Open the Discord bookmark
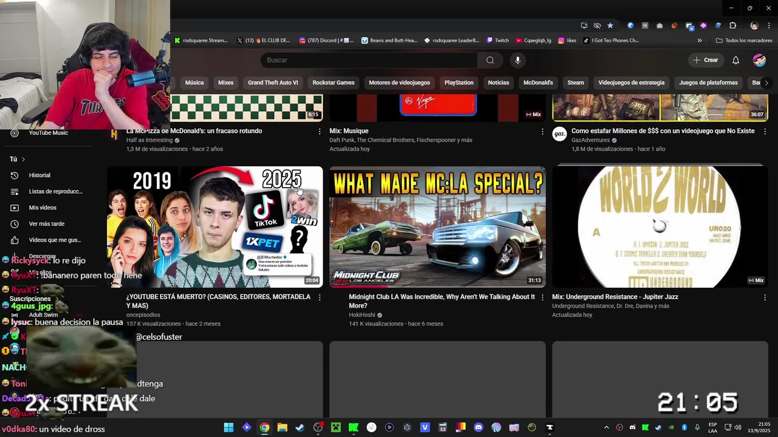 coord(326,41)
